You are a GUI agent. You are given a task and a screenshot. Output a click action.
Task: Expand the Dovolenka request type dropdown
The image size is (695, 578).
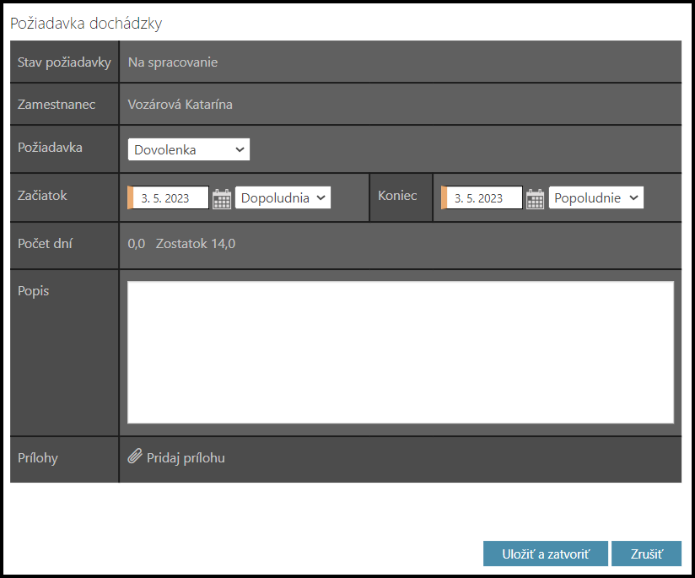[189, 149]
